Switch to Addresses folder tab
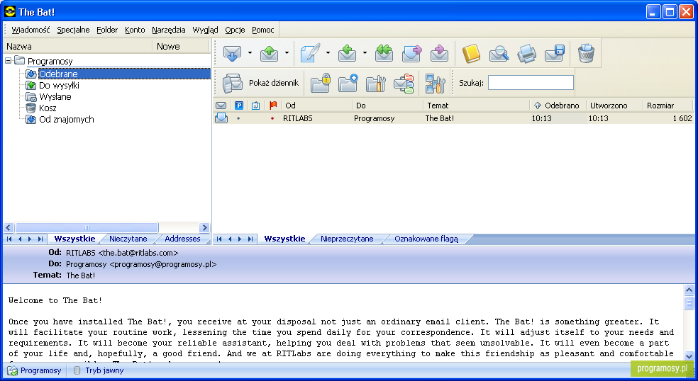The width and height of the screenshot is (698, 381). pyautogui.click(x=182, y=239)
